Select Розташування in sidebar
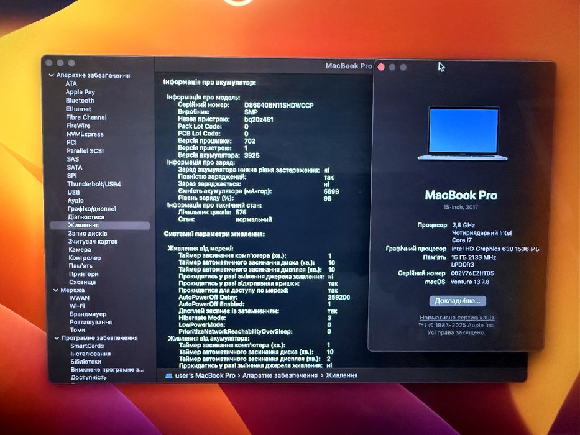Image resolution: width=580 pixels, height=435 pixels. point(91,322)
